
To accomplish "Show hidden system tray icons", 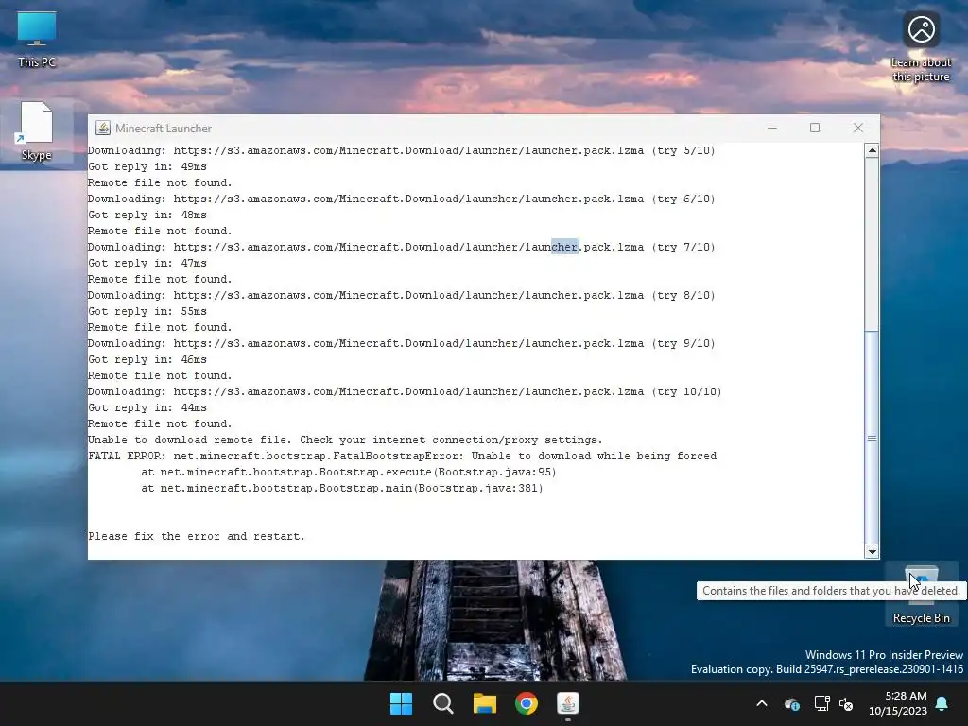I will pos(762,703).
